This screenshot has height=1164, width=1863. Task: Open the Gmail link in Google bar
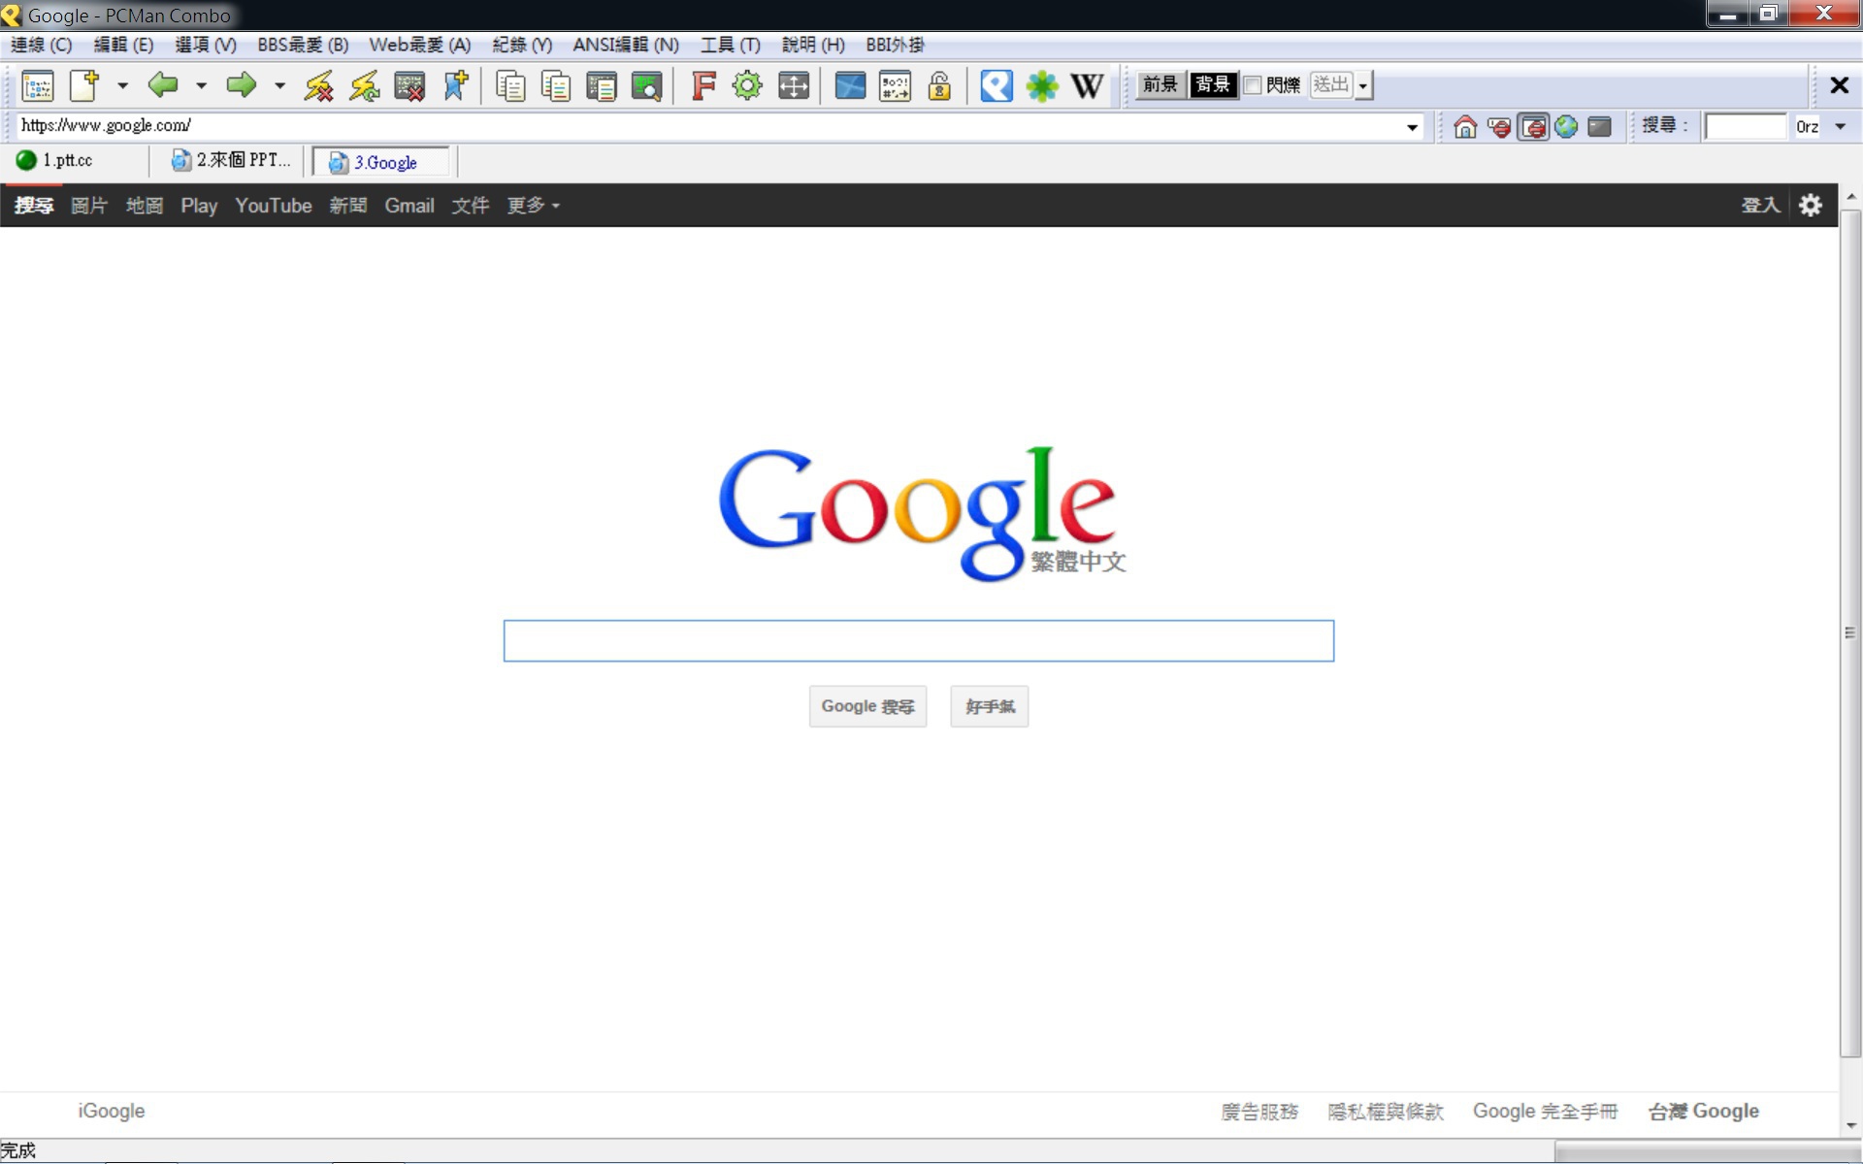tap(409, 206)
